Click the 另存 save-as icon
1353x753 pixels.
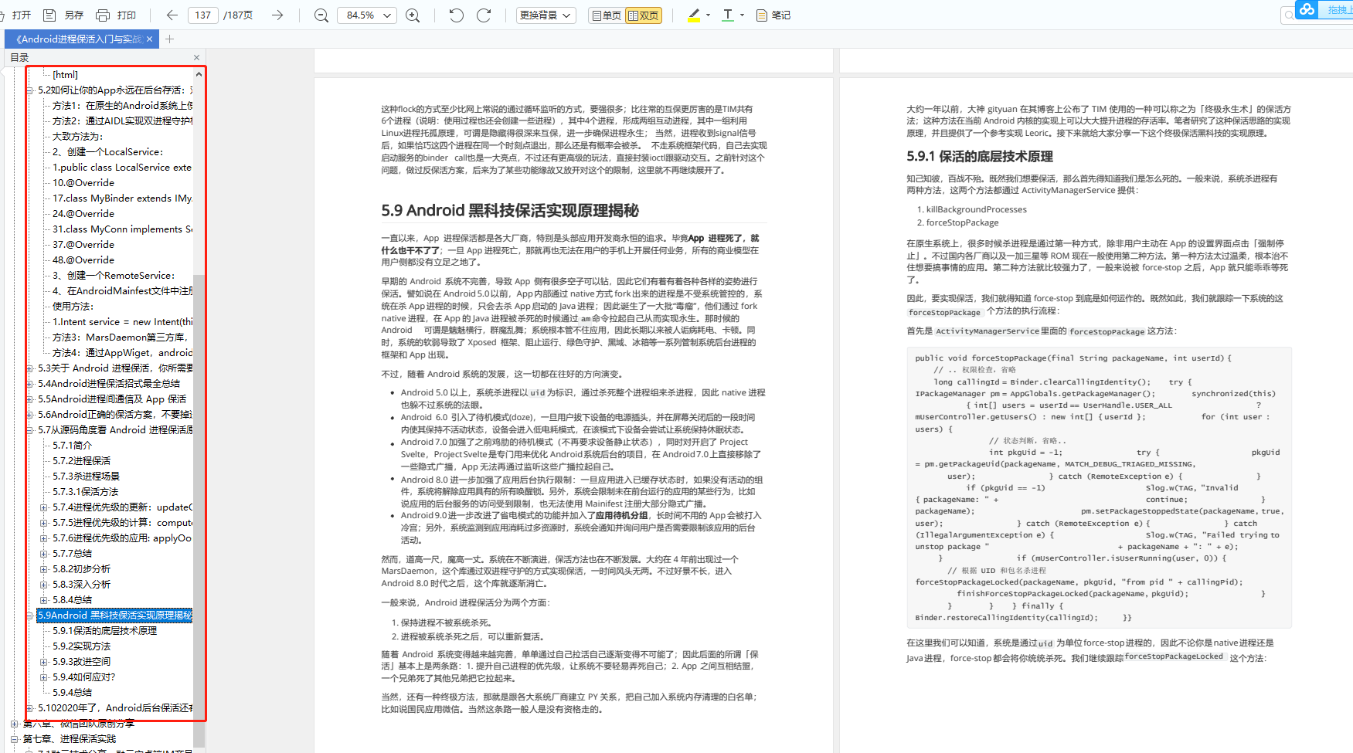tap(49, 15)
